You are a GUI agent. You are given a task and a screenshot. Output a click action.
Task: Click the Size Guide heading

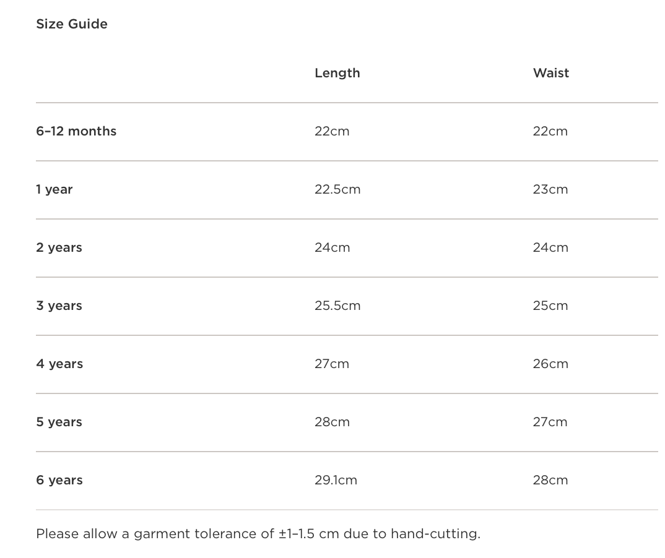[x=72, y=24]
